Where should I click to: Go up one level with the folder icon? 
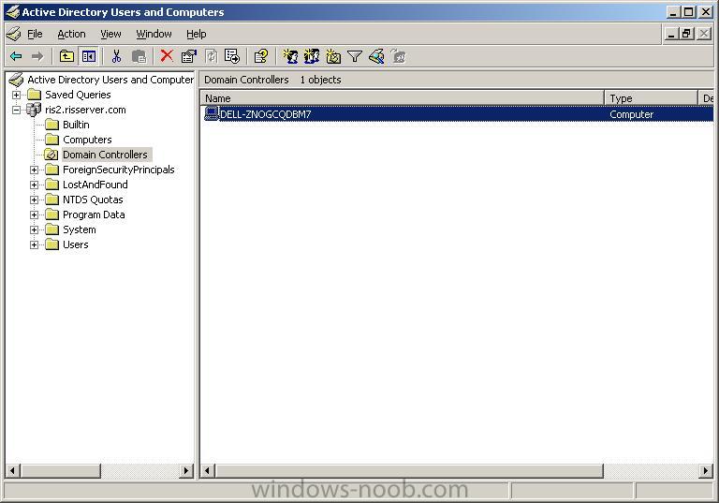(x=66, y=56)
